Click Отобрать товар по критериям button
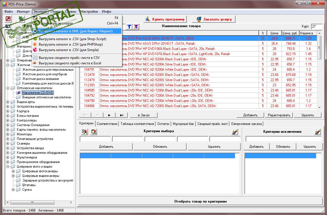 point(200,201)
